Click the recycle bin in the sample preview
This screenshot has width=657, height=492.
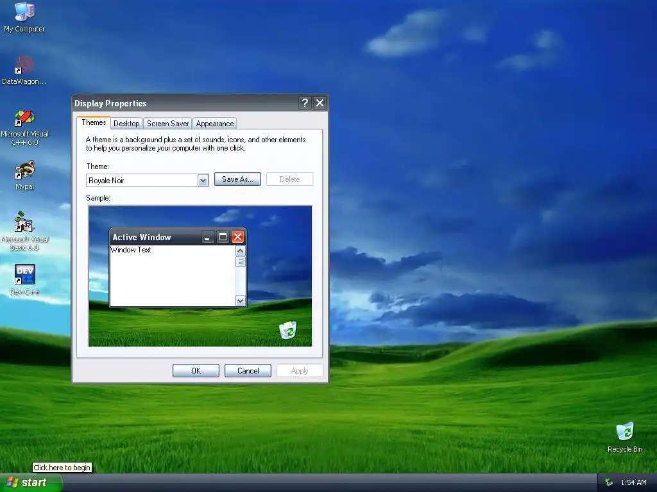(x=288, y=330)
